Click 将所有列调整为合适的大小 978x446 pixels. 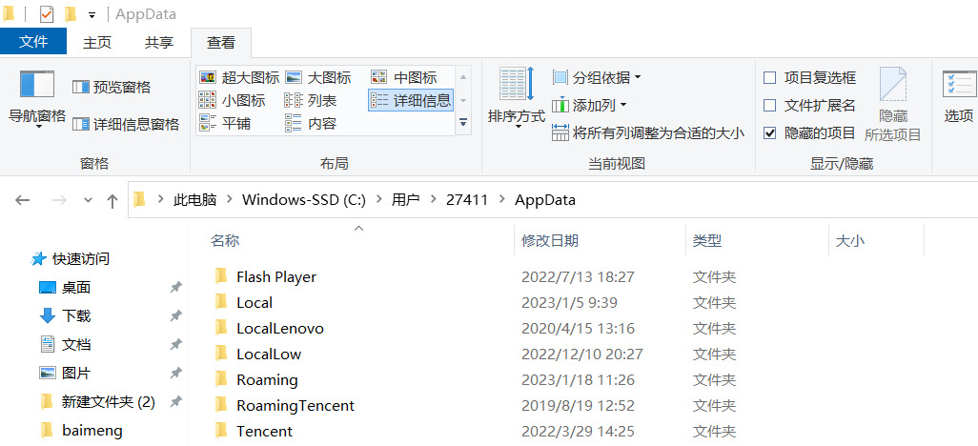point(649,132)
